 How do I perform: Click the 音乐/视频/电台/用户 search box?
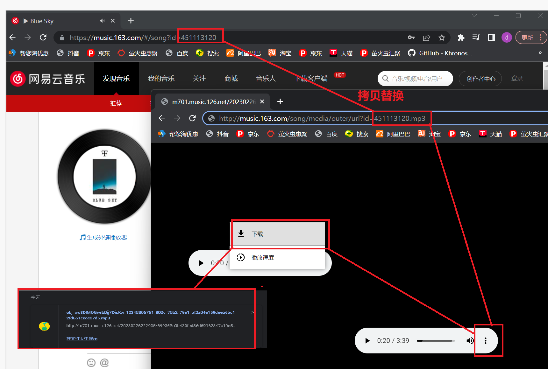pos(415,79)
